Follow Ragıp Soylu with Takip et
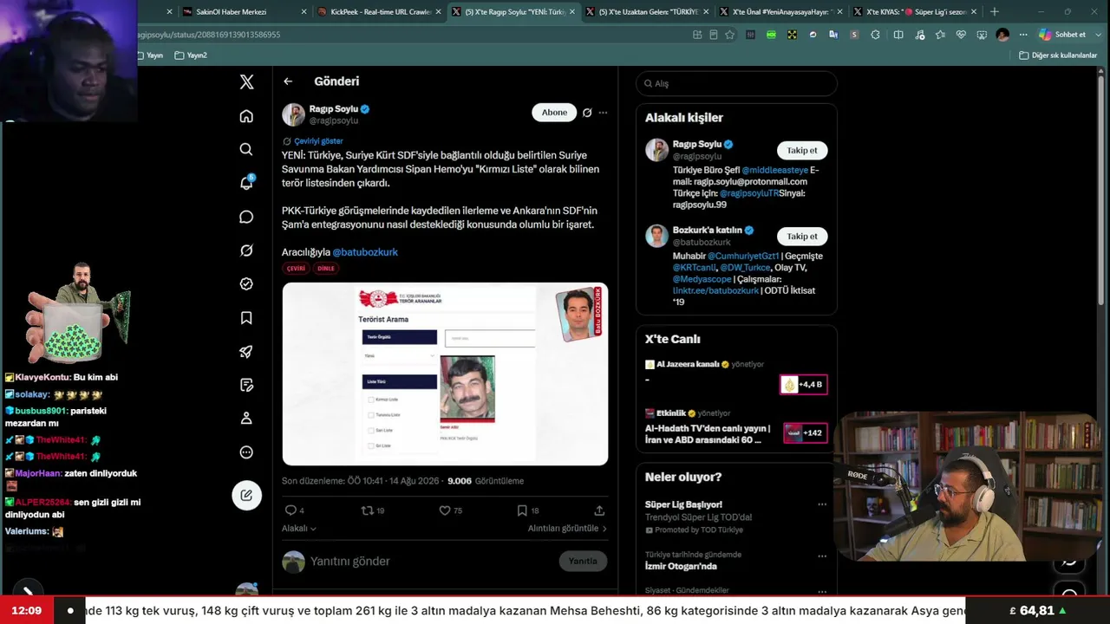 coord(802,151)
